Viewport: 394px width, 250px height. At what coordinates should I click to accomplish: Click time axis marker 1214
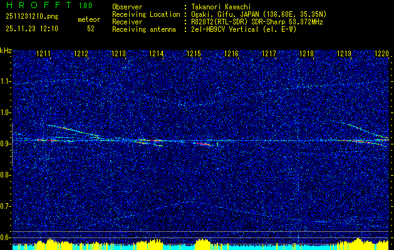click(x=157, y=53)
